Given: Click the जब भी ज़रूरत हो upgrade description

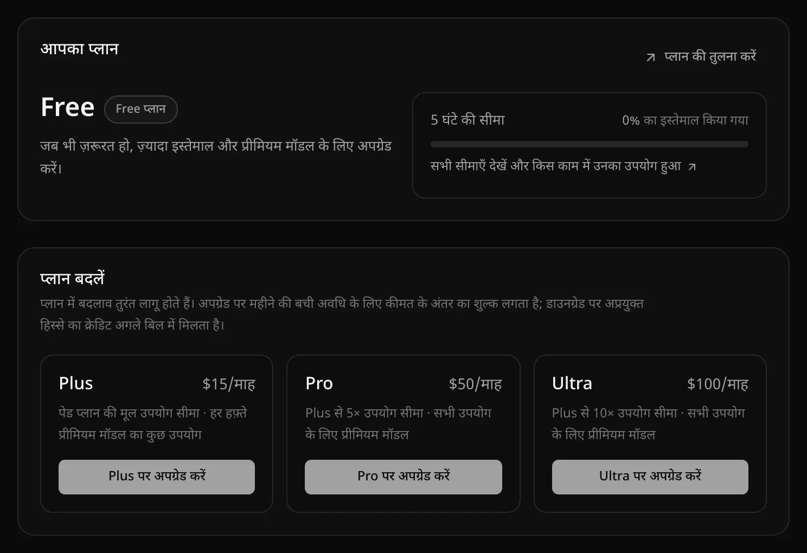Looking at the screenshot, I should 216,157.
